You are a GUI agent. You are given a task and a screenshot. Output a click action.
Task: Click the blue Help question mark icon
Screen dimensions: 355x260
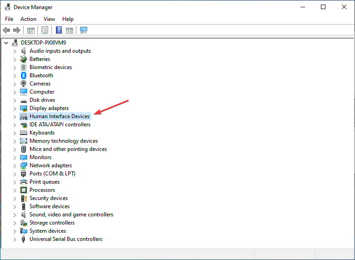tap(59, 30)
